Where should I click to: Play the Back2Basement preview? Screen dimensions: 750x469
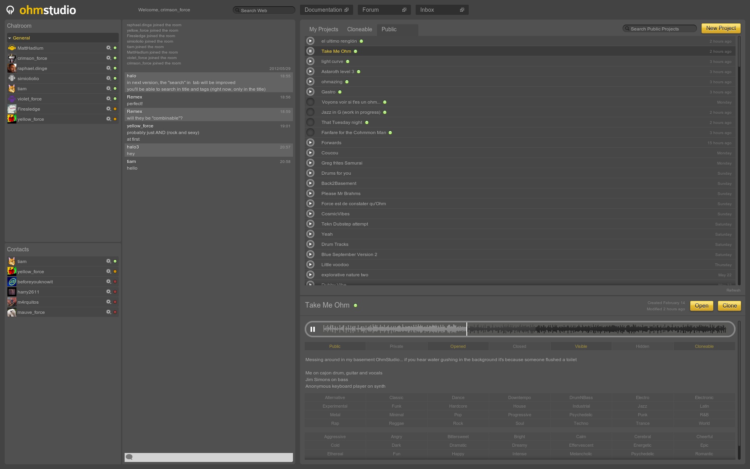pos(310,183)
